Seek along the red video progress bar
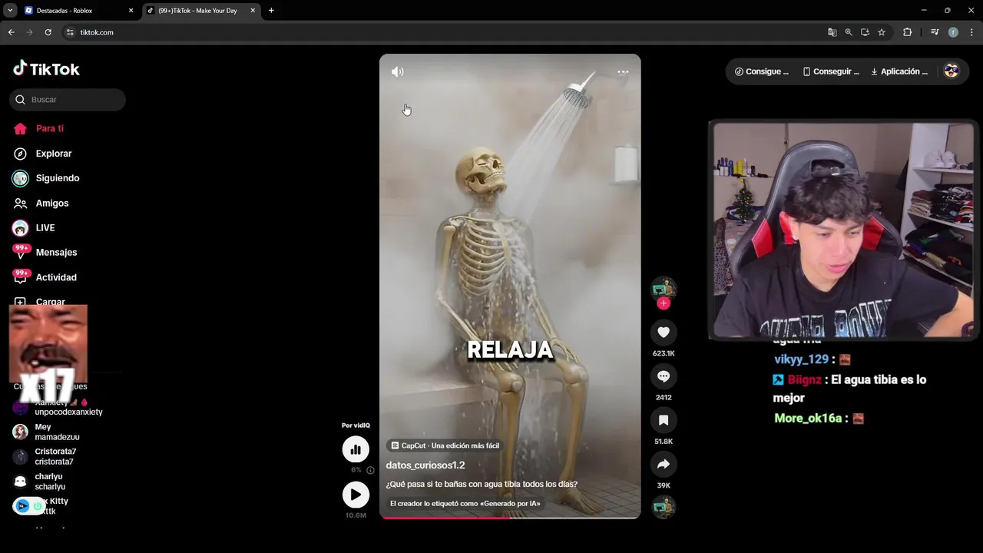Image resolution: width=983 pixels, height=553 pixels. click(510, 518)
